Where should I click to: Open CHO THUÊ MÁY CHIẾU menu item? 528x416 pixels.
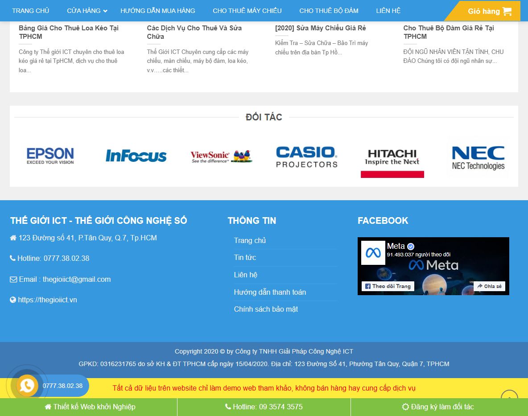pyautogui.click(x=247, y=11)
